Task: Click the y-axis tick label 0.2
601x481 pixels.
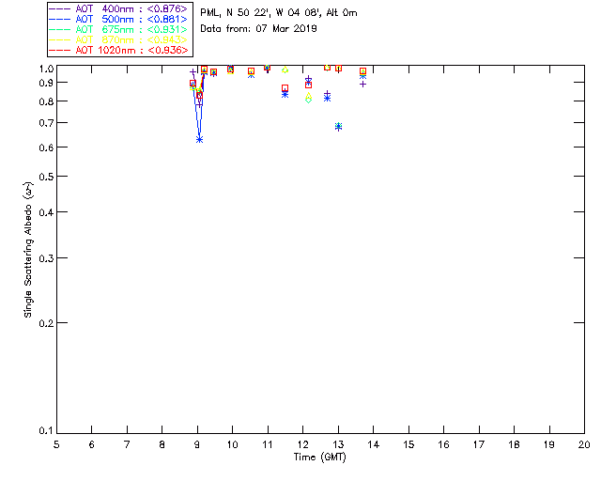Action: click(x=46, y=323)
